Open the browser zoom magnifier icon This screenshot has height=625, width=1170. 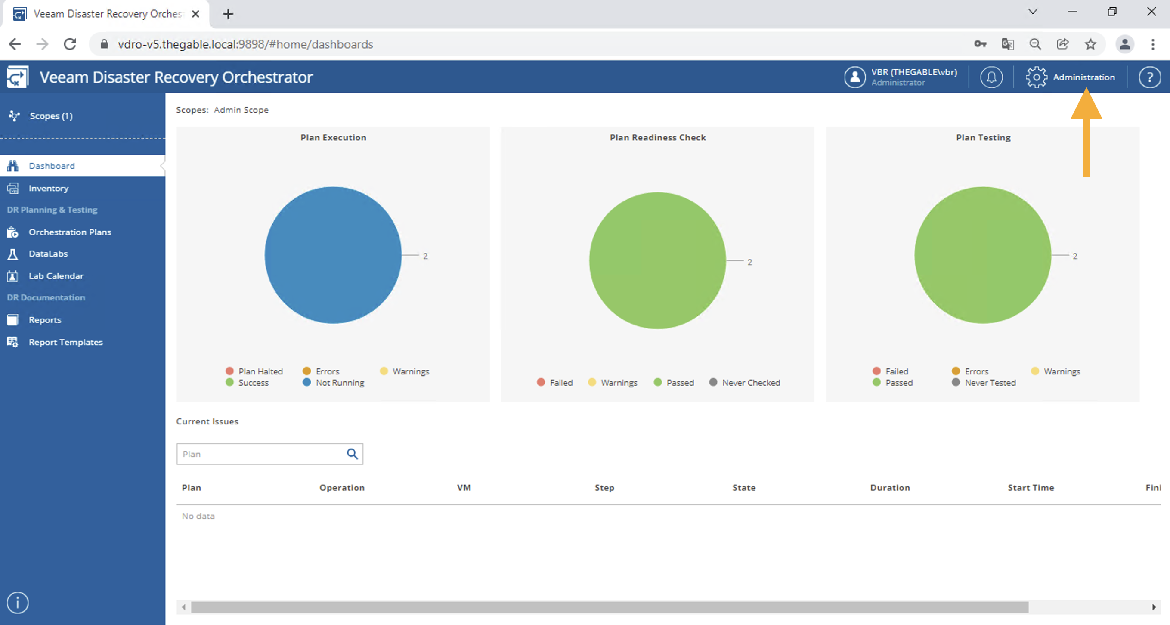1035,44
